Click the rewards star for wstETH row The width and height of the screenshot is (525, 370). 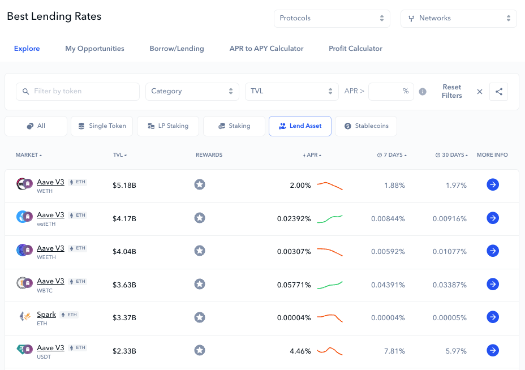200,218
